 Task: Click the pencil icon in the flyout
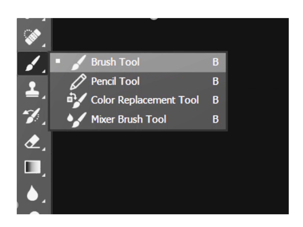click(78, 82)
